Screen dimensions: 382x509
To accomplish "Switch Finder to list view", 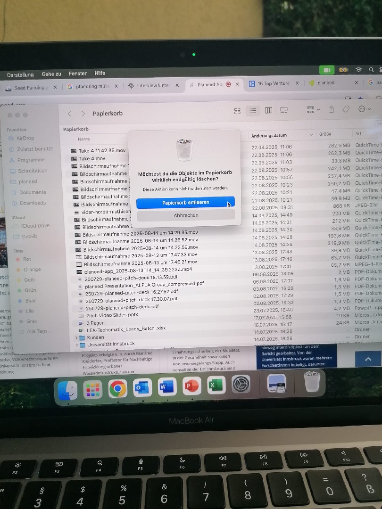I will click(253, 111).
